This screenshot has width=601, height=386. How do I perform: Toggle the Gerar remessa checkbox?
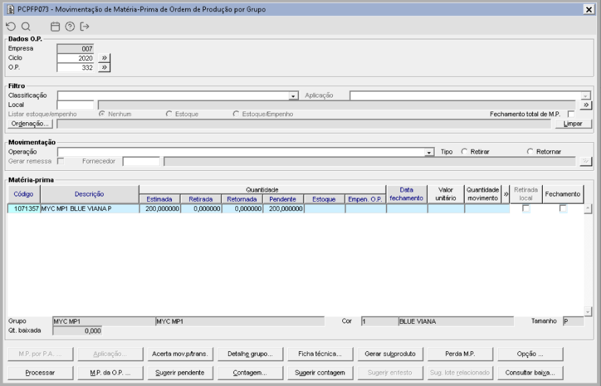tap(61, 161)
